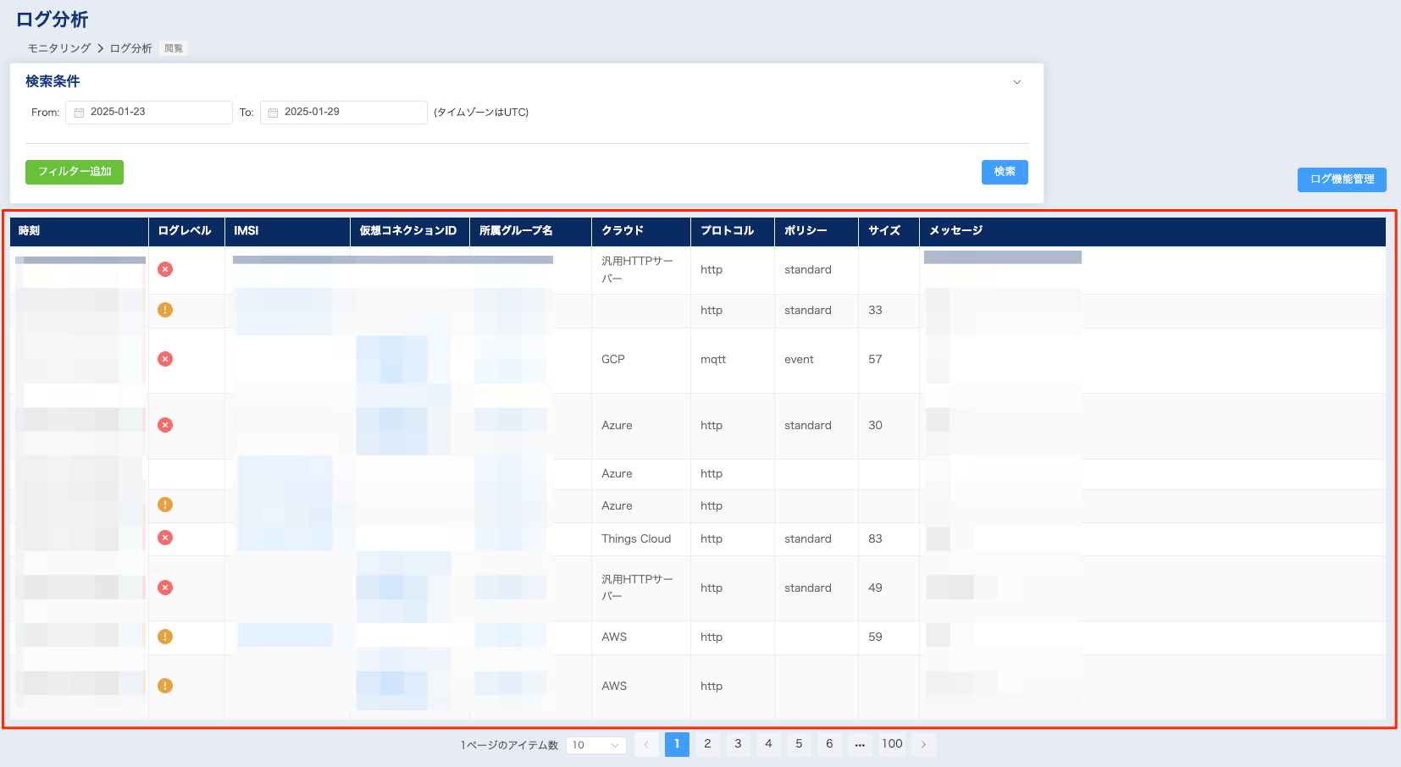Click the warning icon in the 33-size row

tap(165, 310)
